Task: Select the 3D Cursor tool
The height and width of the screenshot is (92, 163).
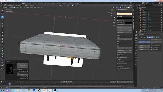Action: (2, 14)
